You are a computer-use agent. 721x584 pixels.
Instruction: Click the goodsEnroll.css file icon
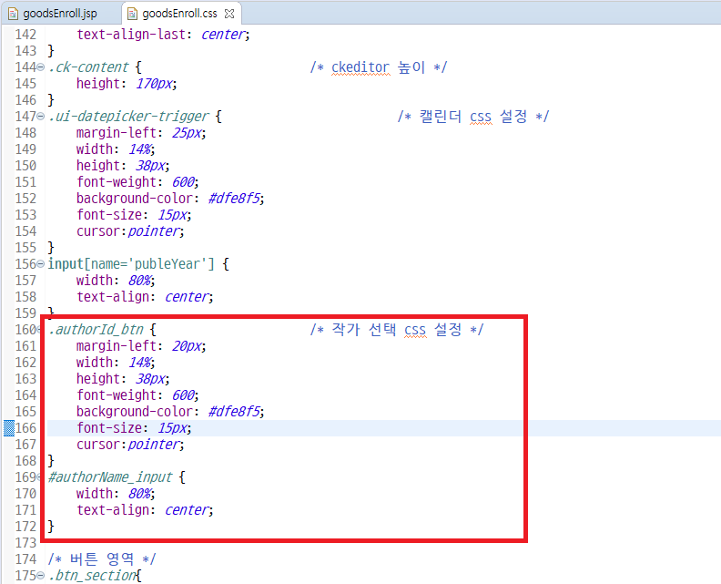tap(132, 14)
